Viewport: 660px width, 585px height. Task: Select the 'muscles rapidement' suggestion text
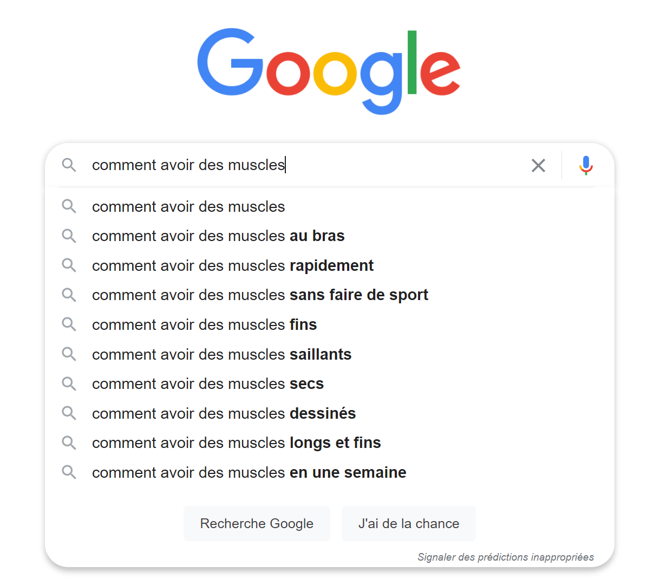coord(232,265)
